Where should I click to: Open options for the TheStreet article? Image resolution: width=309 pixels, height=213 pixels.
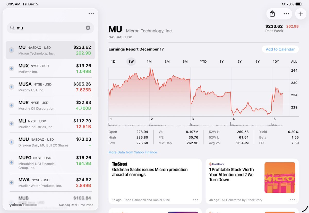click(196, 200)
